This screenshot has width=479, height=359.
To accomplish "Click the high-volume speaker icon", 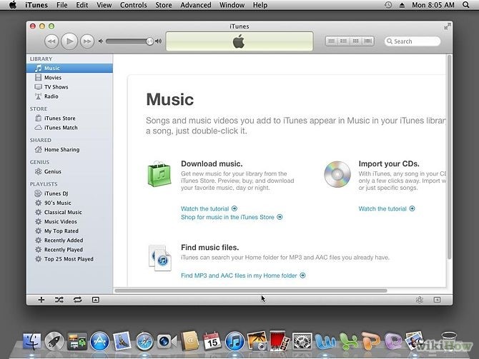I will 158,41.
